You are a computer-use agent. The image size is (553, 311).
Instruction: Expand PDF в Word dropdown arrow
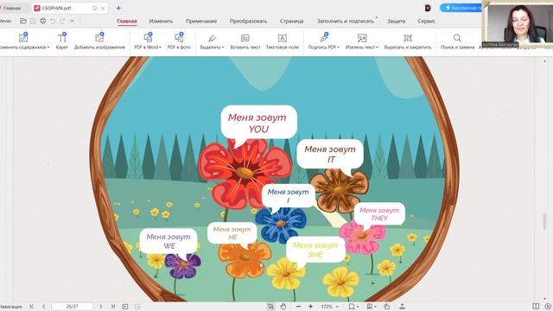click(160, 48)
